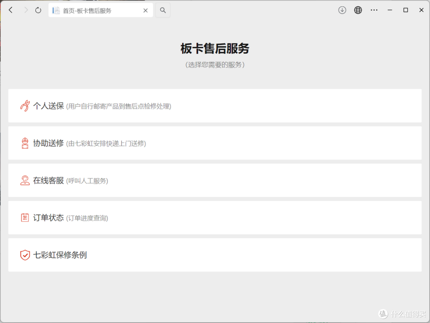The image size is (430, 323).
Task: Open the three-dot more menu
Action: 374,10
